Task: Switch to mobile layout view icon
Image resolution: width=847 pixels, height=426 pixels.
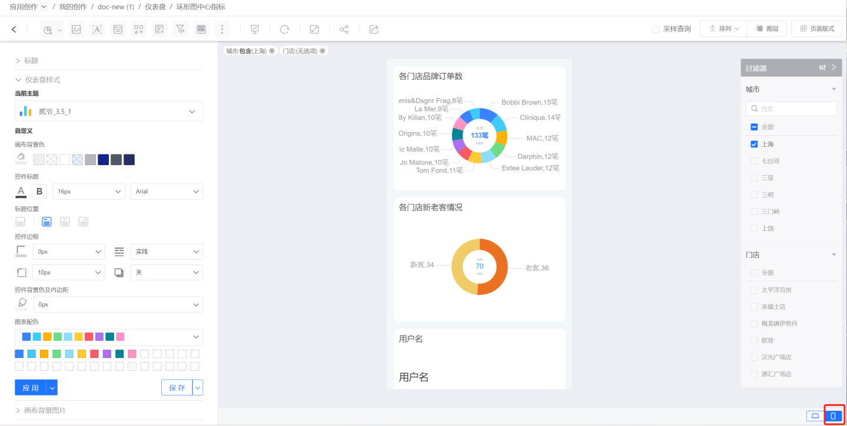Action: click(x=833, y=416)
